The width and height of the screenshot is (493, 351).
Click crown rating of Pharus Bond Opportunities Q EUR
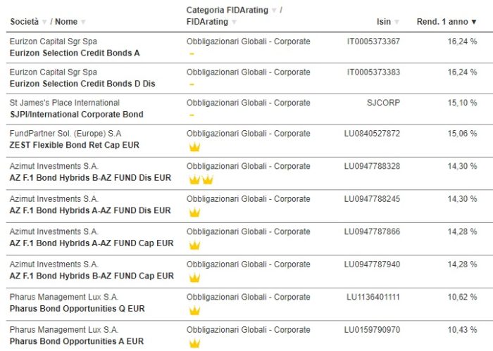pyautogui.click(x=194, y=310)
